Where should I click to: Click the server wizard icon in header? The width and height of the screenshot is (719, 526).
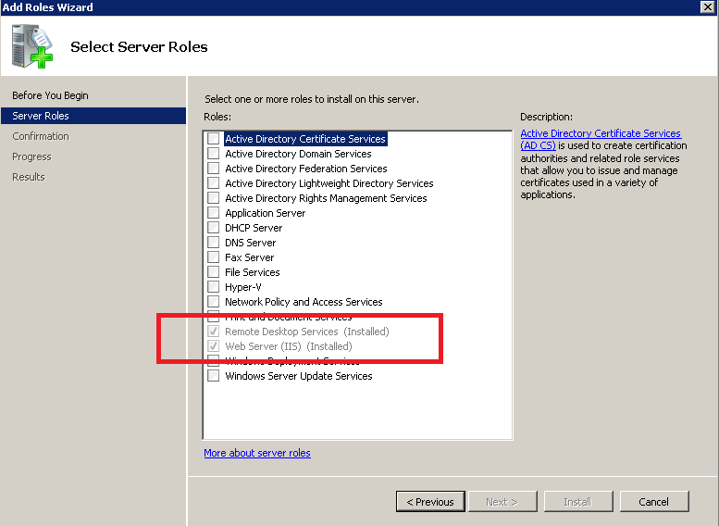[32, 46]
